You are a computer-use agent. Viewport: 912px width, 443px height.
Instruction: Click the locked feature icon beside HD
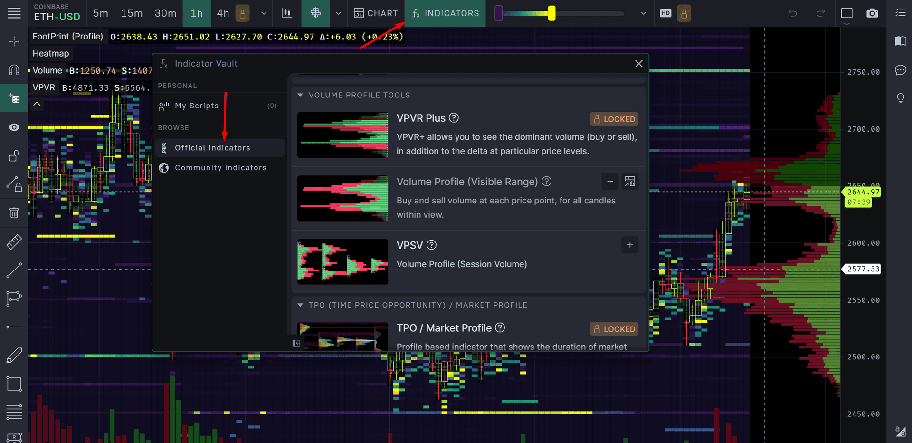click(684, 13)
